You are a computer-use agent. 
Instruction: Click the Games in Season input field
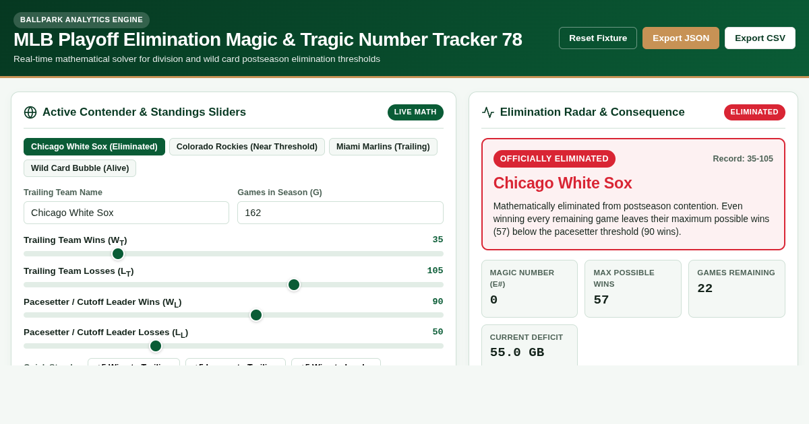(340, 213)
